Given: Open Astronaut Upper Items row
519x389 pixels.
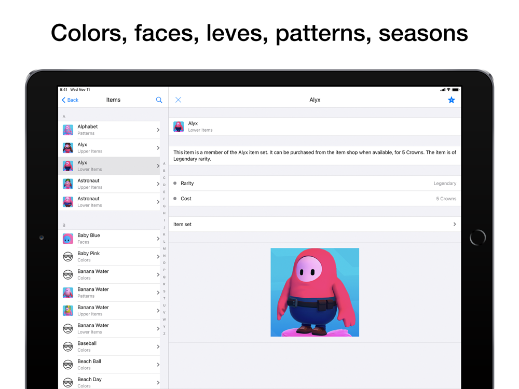Looking at the screenshot, I should (x=109, y=184).
